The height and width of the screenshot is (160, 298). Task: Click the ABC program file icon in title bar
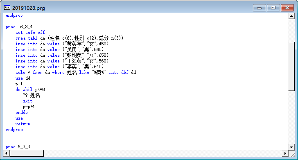[x=7, y=8]
